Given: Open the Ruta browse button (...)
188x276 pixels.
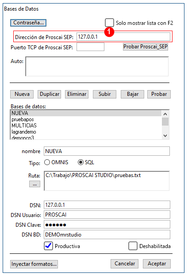Looking at the screenshot, I should coord(35,184).
